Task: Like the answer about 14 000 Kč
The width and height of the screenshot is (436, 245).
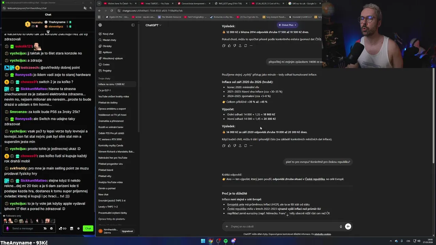Action: tap(229, 146)
